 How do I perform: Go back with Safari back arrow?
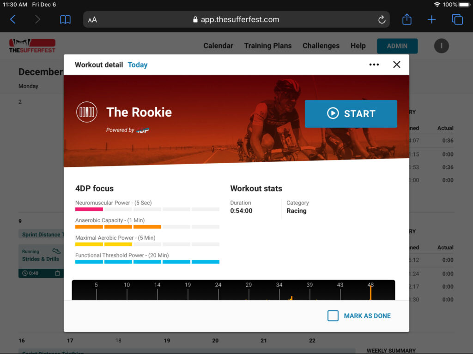click(12, 19)
